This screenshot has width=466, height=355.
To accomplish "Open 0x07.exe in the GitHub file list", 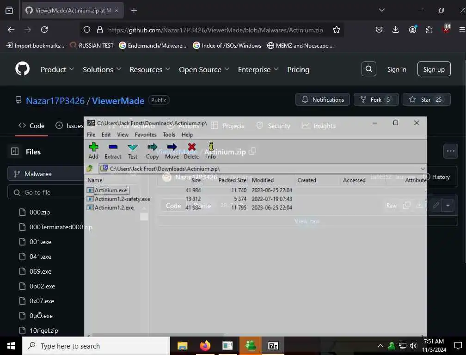I will click(42, 301).
